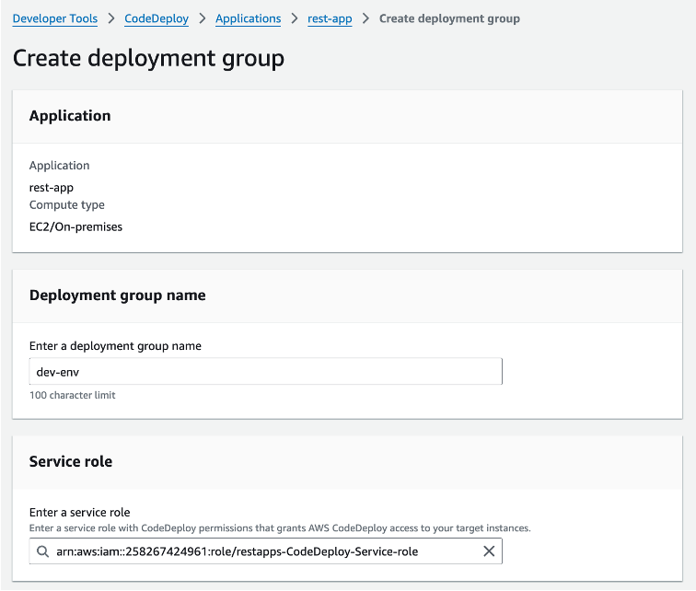Click the chevron after CodeDeploy breadcrumb
Image resolution: width=696 pixels, height=591 pixels.
coord(203,18)
